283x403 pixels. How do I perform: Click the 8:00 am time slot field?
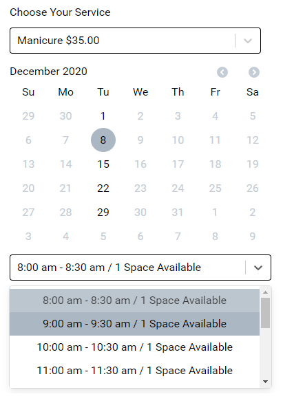[140, 268]
